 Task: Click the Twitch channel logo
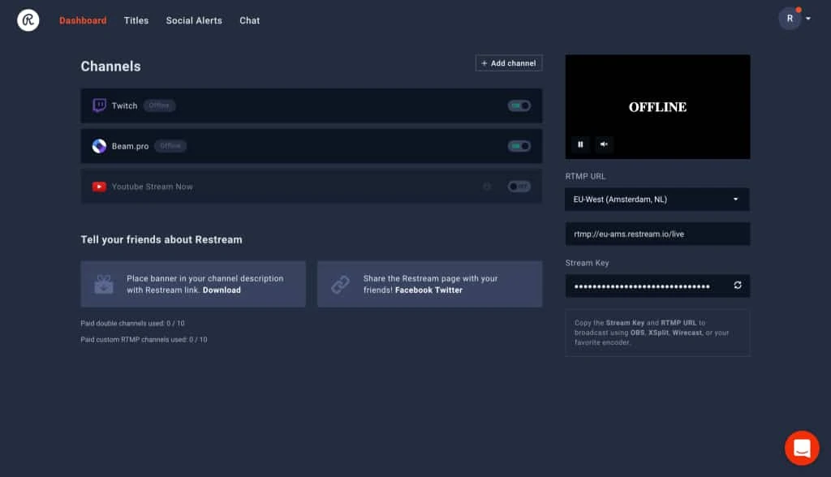99,105
